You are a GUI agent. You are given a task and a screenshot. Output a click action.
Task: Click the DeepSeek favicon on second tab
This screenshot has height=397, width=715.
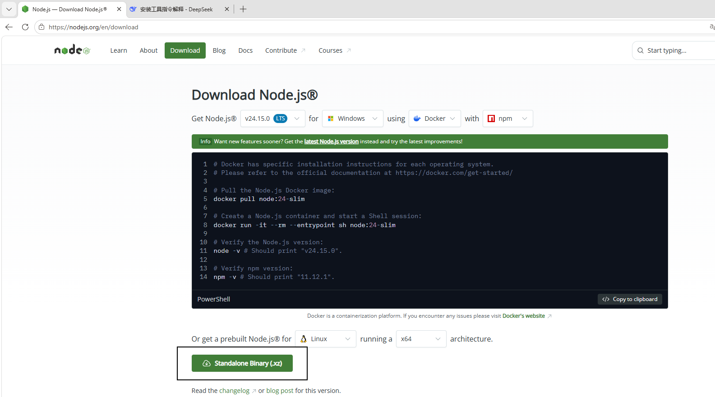click(x=133, y=9)
